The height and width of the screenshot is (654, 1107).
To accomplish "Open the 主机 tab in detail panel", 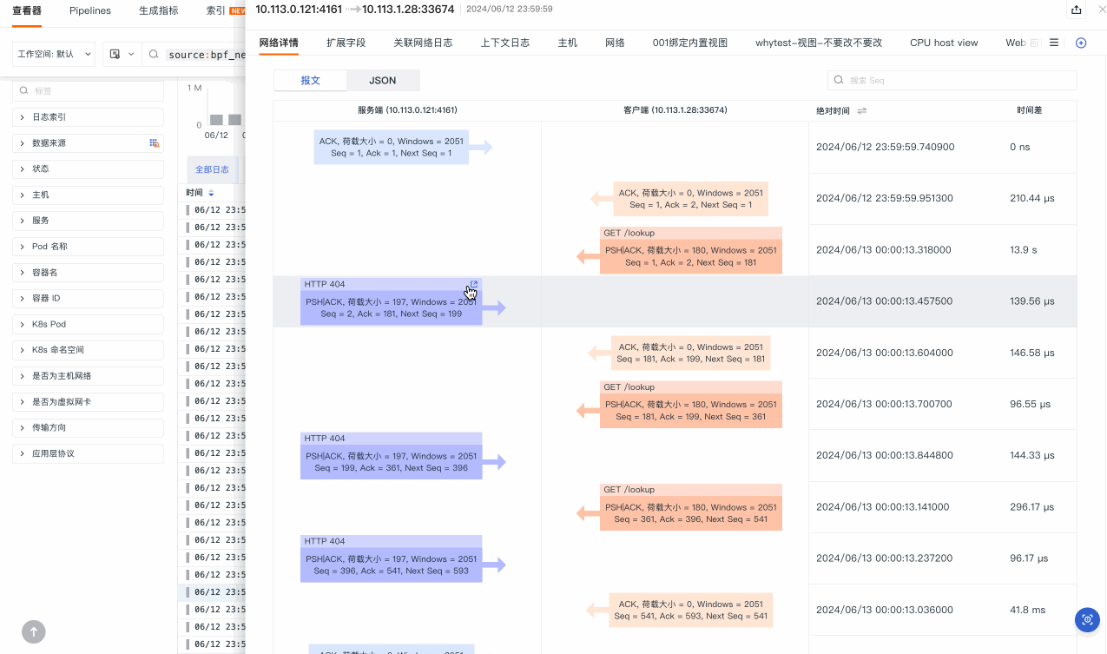I will point(567,43).
